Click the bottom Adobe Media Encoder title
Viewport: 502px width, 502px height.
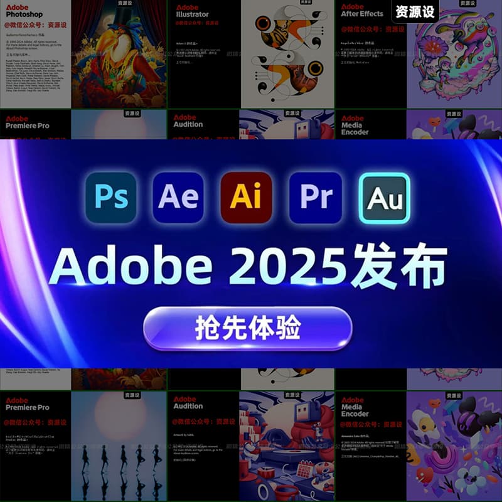(x=355, y=407)
